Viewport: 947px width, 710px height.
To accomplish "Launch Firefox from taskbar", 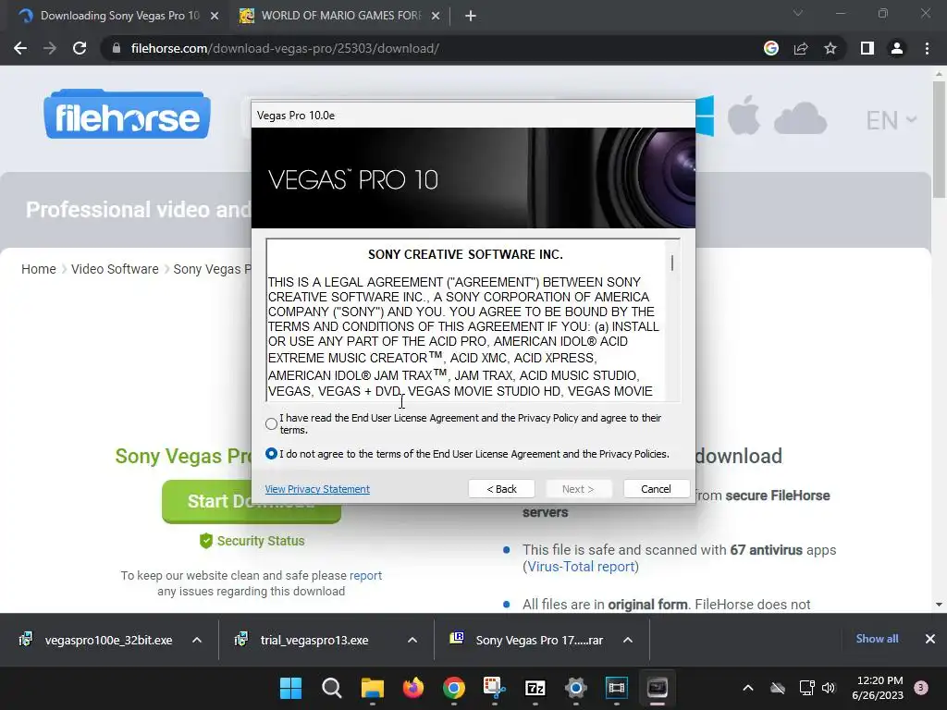I will 413,688.
